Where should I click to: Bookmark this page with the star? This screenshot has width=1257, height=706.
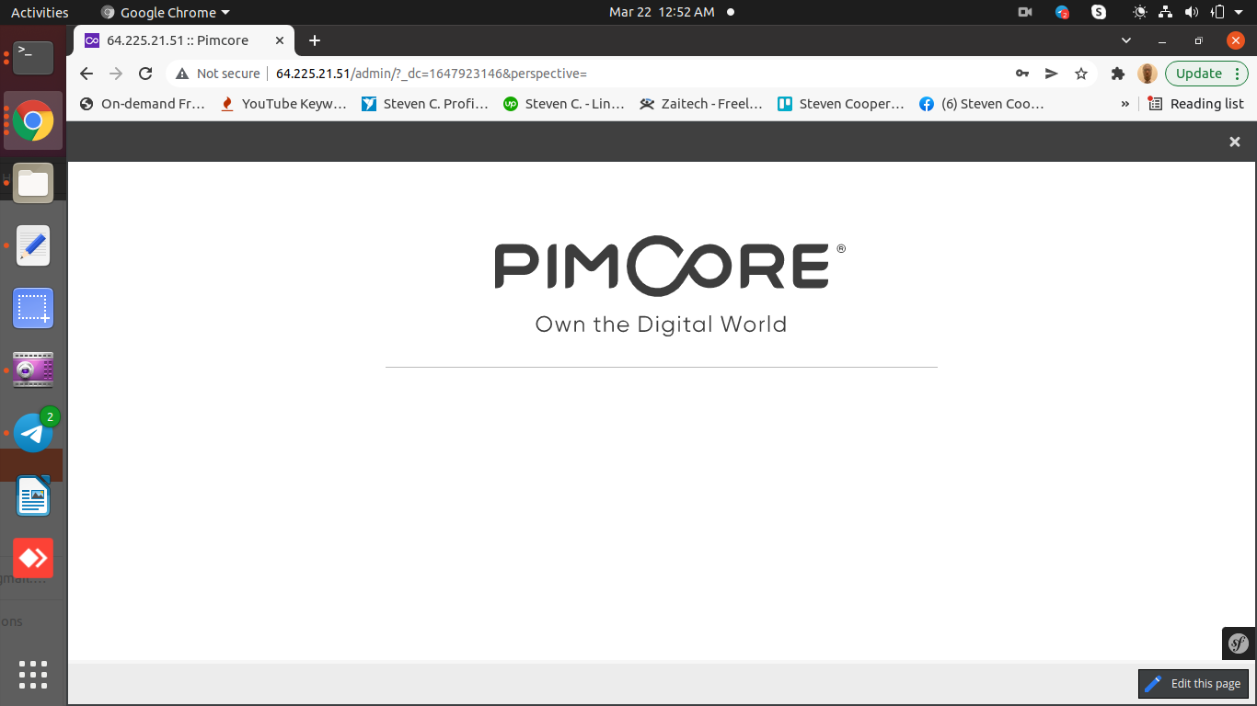(x=1081, y=74)
